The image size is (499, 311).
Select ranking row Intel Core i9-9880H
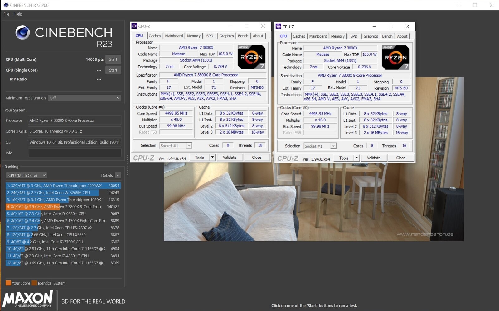[x=63, y=214]
